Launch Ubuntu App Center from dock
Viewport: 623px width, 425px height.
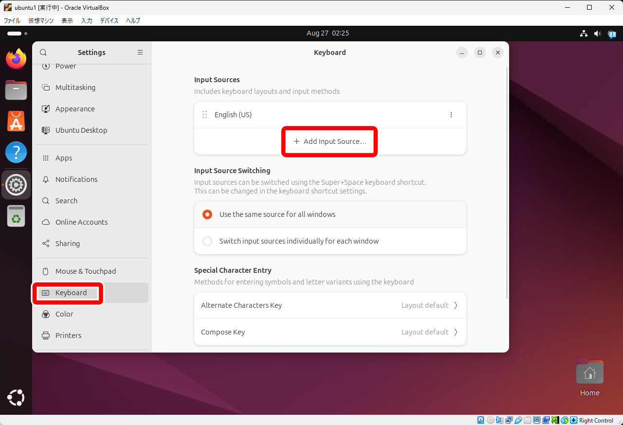point(16,121)
